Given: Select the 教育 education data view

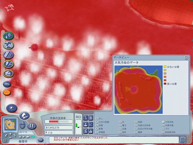Looking at the screenshot, I should [97, 129].
